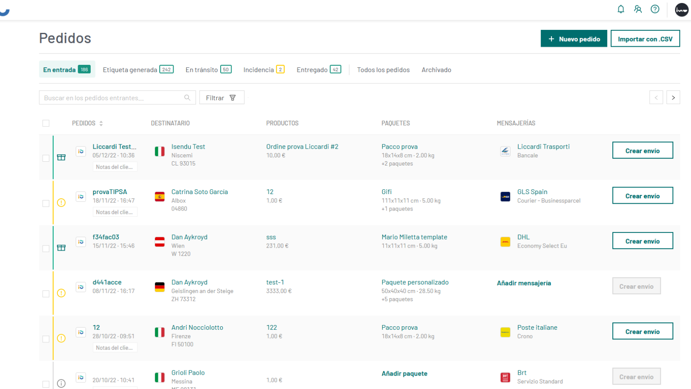This screenshot has width=691, height=389.
Task: Click Importar con .CSV button
Action: [x=645, y=38]
